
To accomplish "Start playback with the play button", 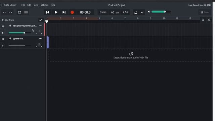I will coord(56,12).
